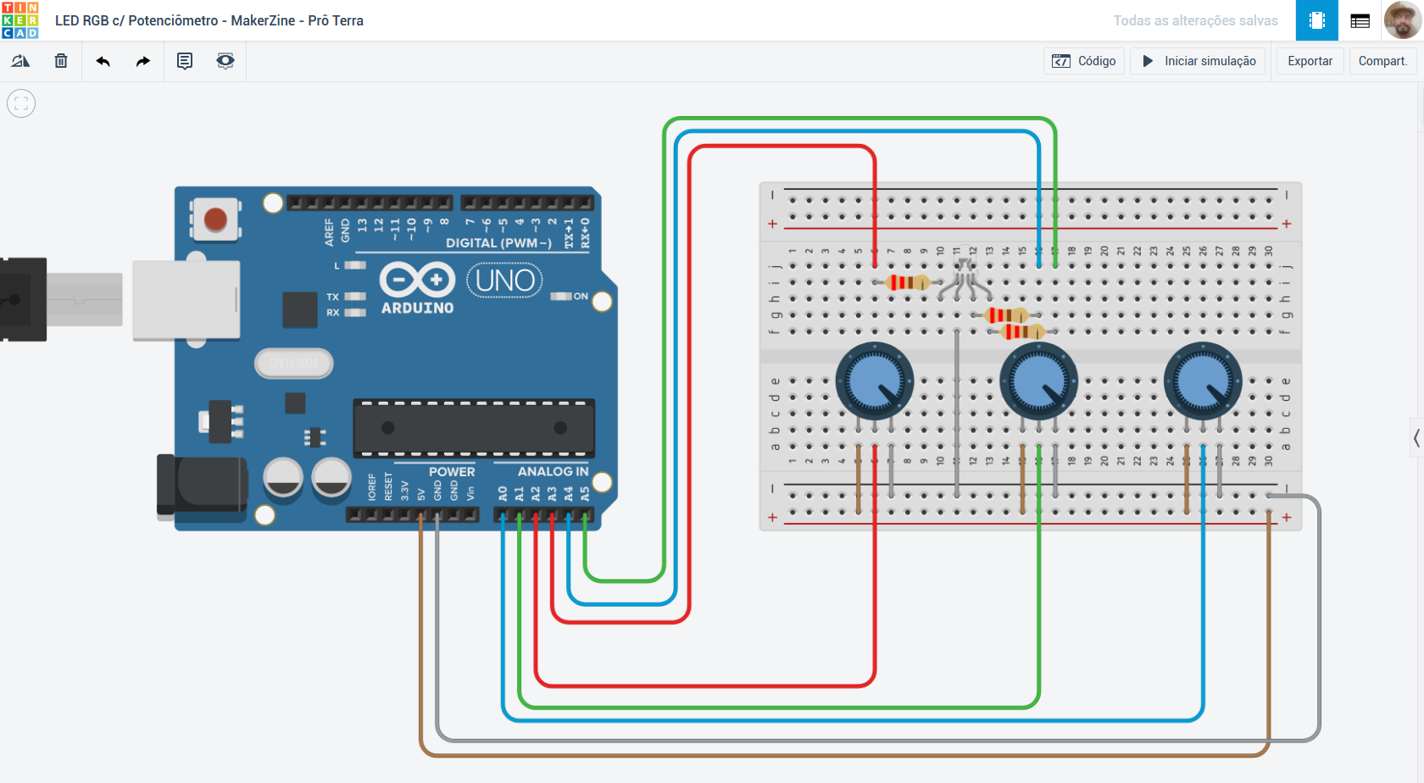This screenshot has height=783, width=1424.
Task: Click the project title to rename it
Action: [x=208, y=19]
